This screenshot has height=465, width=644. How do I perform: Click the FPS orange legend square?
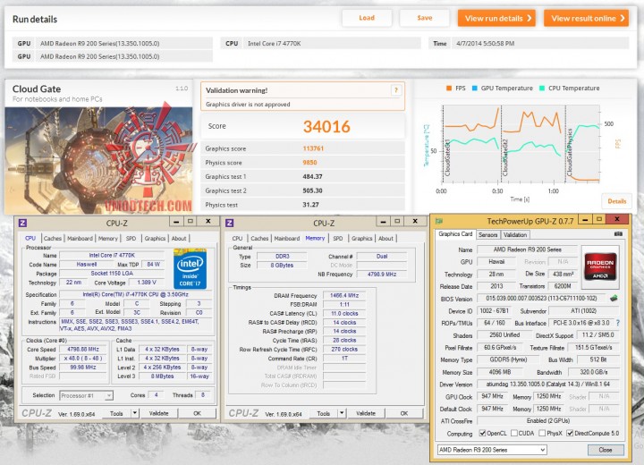(449, 88)
